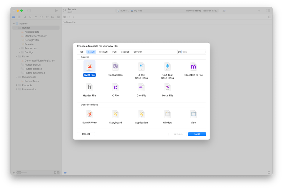Expand the Resources folder in navigator
The image size is (283, 189).
pyautogui.click(x=19, y=48)
